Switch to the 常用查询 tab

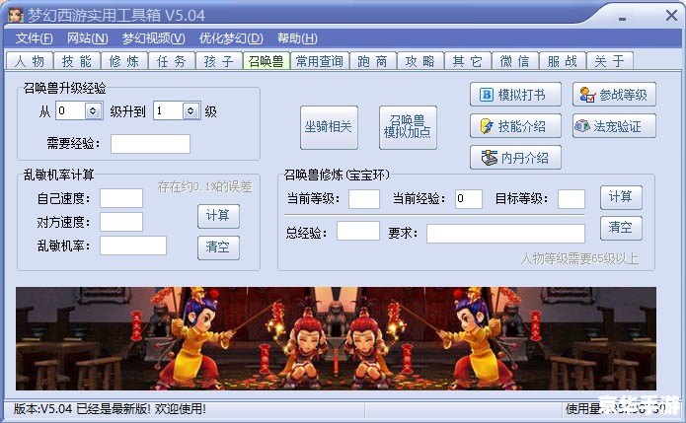tap(320, 61)
